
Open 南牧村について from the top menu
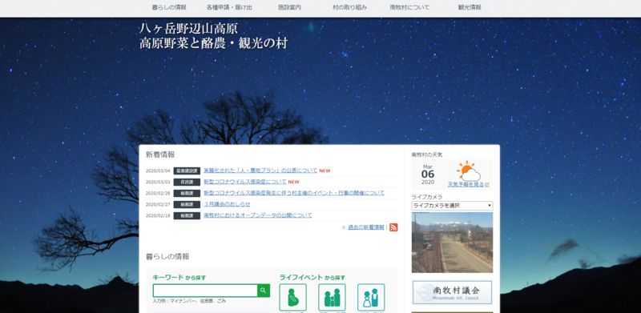pos(409,7)
